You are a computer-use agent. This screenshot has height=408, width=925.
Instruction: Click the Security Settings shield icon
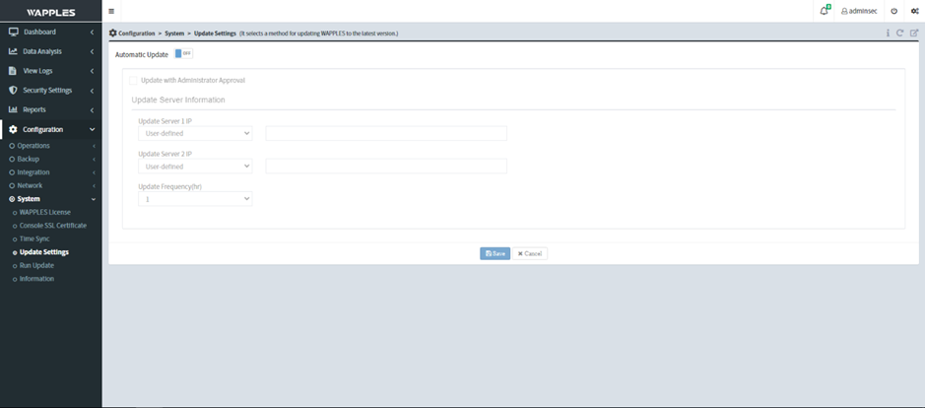point(14,90)
